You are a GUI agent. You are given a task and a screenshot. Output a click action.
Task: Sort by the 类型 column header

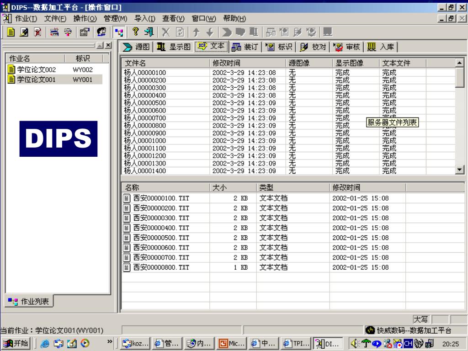point(293,187)
